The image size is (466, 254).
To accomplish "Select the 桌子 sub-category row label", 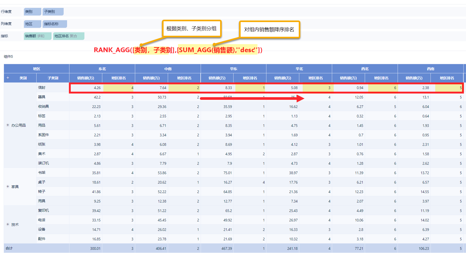I will (42, 182).
